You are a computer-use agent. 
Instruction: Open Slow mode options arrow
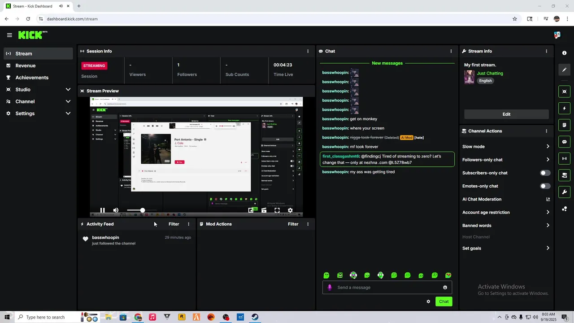pyautogui.click(x=548, y=146)
